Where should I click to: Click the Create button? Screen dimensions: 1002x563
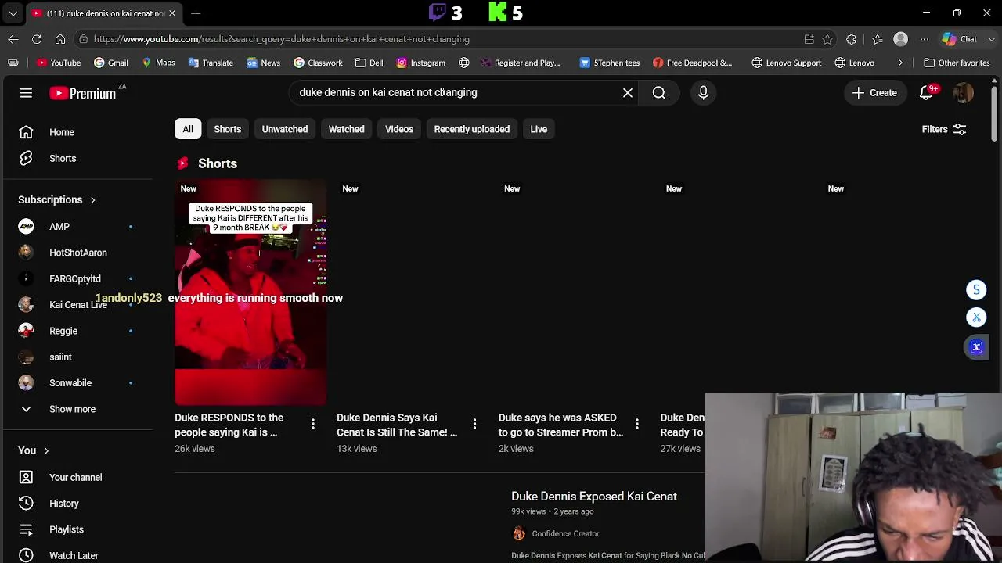(x=875, y=93)
